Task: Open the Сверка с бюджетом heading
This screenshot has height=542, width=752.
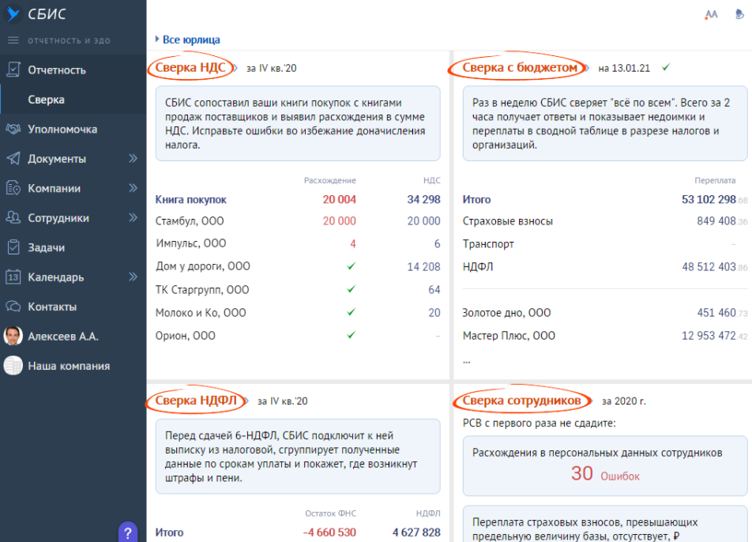Action: pyautogui.click(x=520, y=67)
